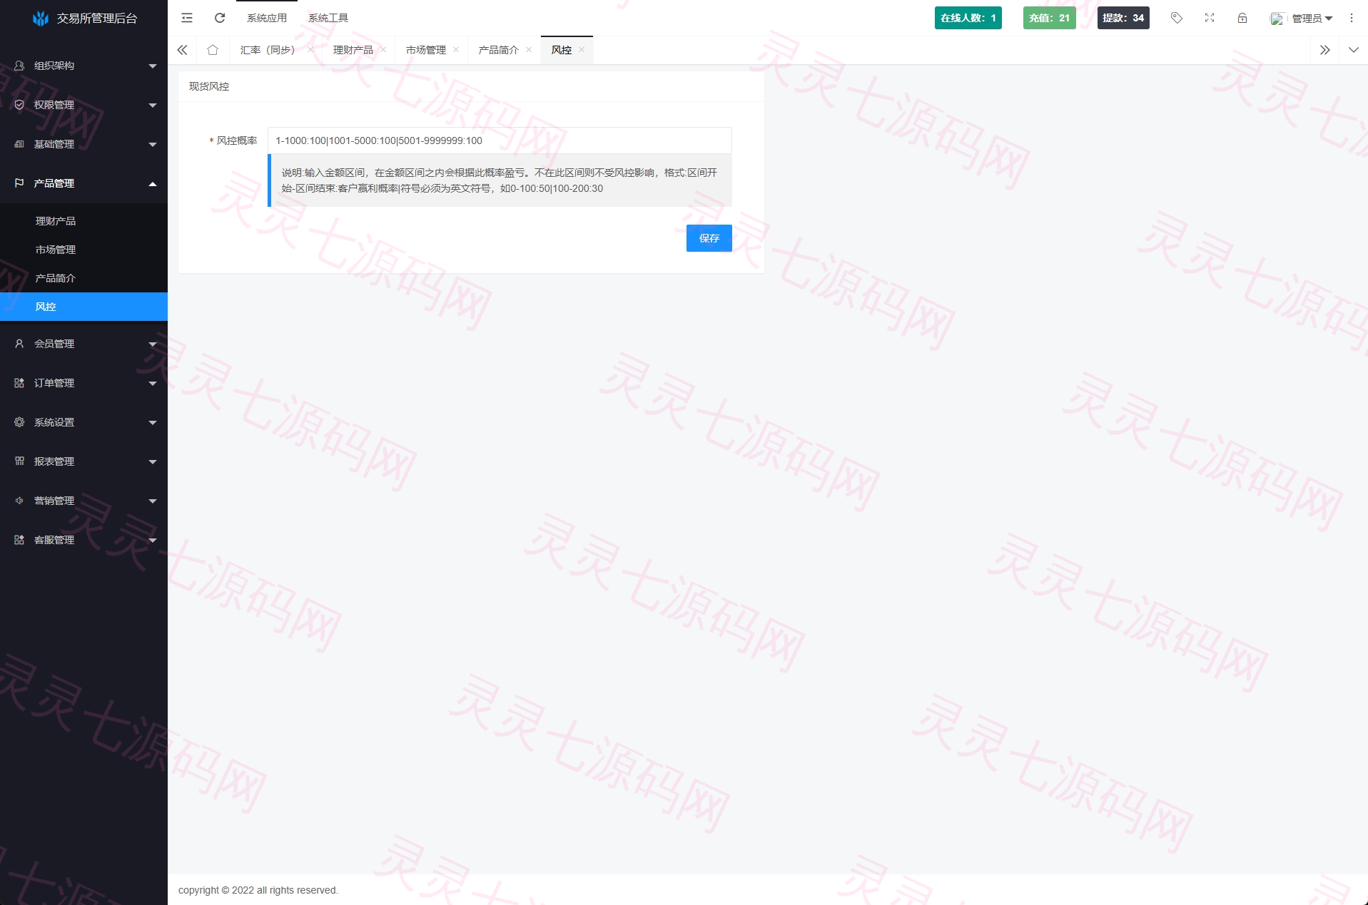Go to home tab icon

pyautogui.click(x=213, y=50)
